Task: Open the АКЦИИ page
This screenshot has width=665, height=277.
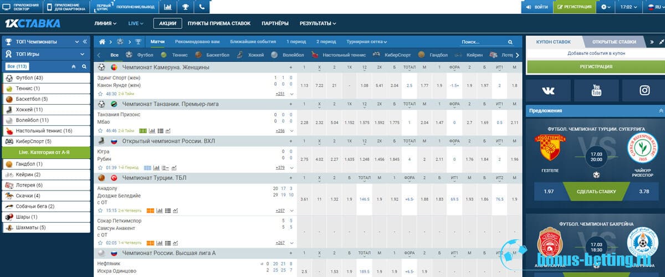Action: [168, 24]
